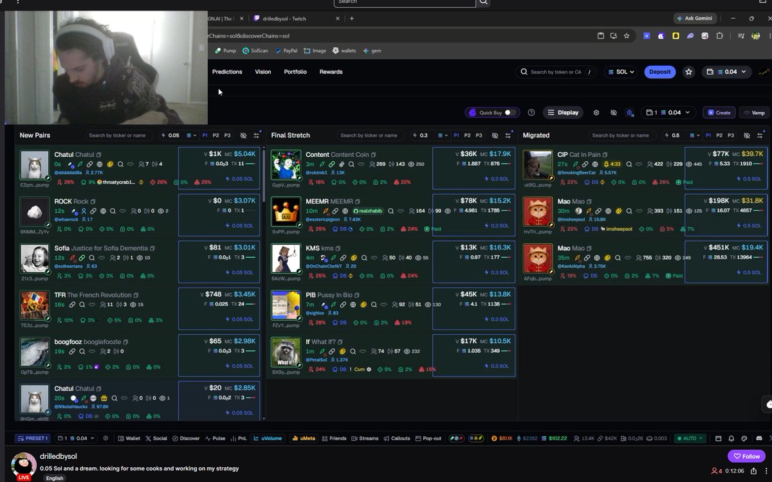Open the Quick Buy help question icon

(531, 112)
